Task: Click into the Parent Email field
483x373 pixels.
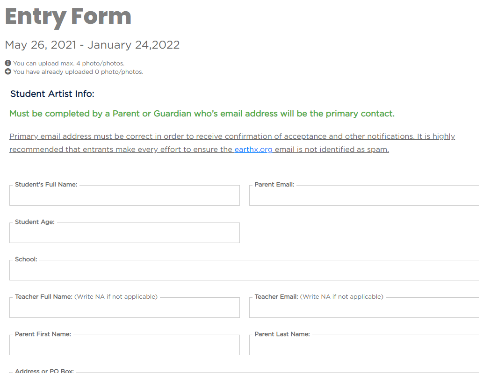Action: (x=364, y=196)
